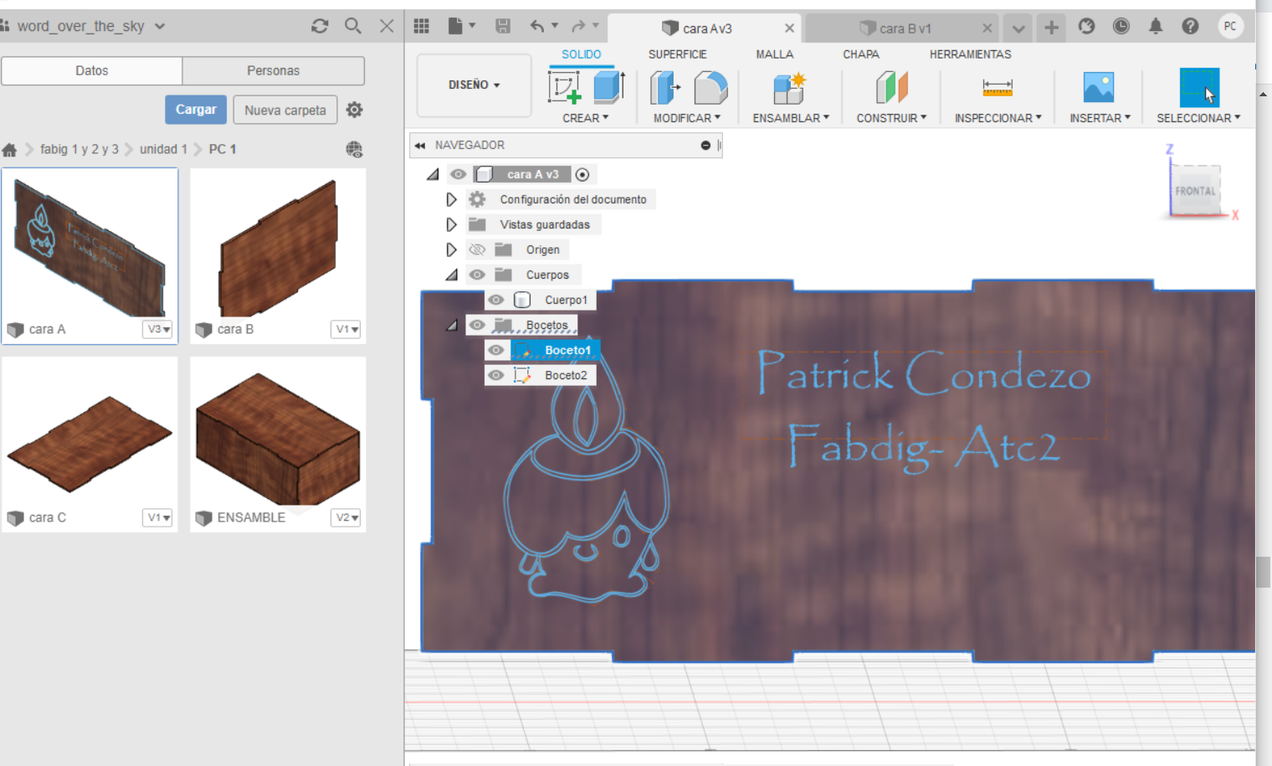Expand Vistas guardadas node

tap(451, 224)
